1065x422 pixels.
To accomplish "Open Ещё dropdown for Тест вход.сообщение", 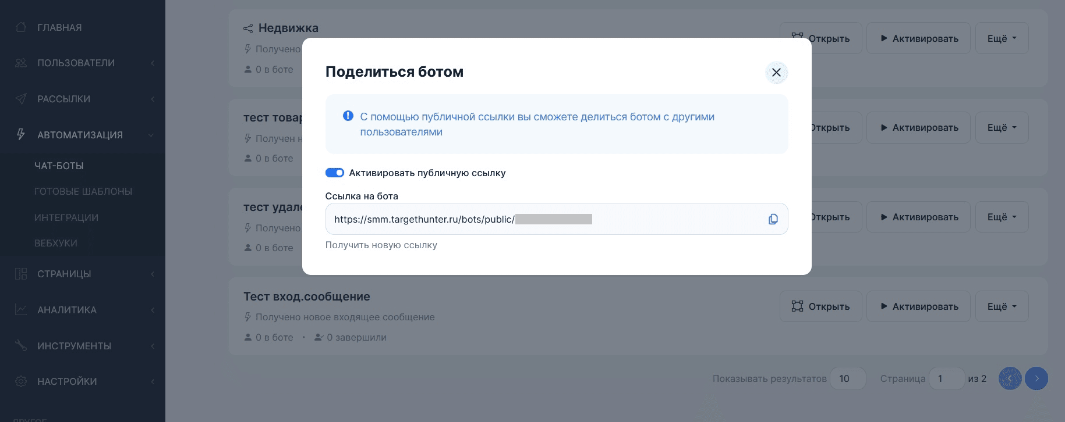I will [1002, 306].
